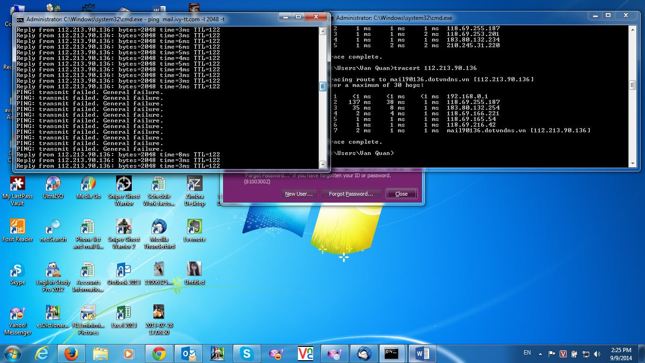Open the ping cmd window system menu icon

tap(20, 19)
